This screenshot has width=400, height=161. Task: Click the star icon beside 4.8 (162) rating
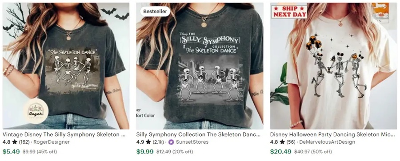pos(15,142)
